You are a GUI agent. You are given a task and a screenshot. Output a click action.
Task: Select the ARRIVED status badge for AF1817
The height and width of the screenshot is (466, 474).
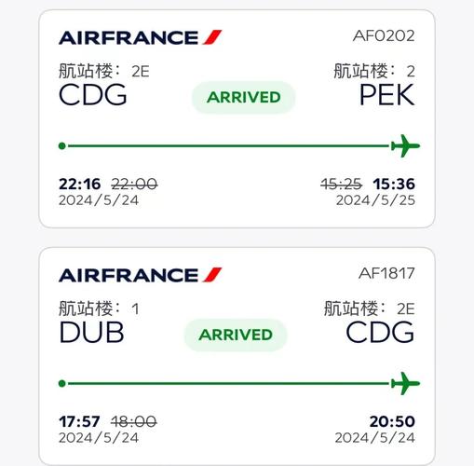point(236,335)
